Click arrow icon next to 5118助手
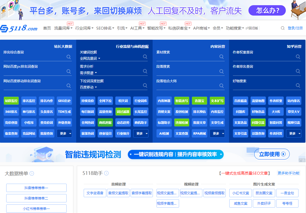The image size is (306, 213). [106, 173]
